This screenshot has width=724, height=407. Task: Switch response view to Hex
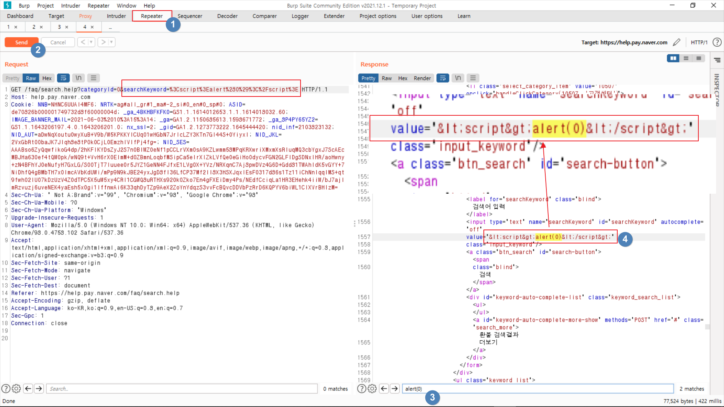click(403, 78)
